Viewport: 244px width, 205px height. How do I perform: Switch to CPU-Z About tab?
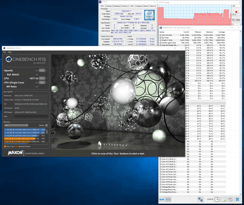[x=152, y=6]
